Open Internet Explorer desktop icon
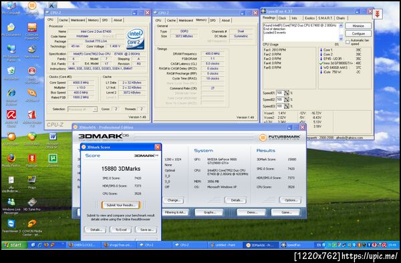 pyautogui.click(x=11, y=97)
